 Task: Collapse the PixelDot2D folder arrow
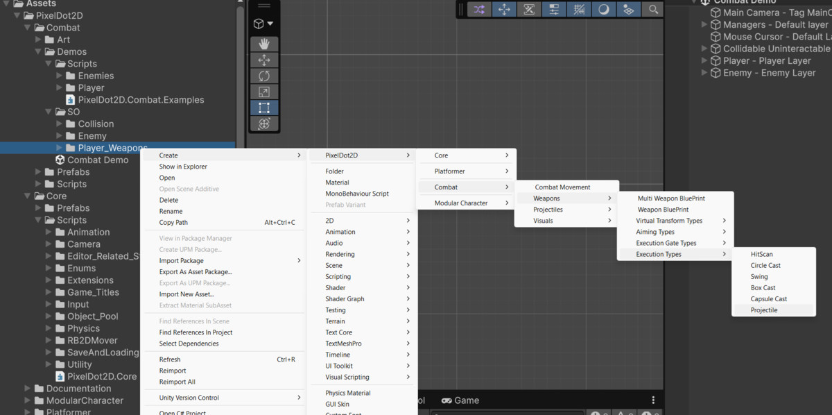17,15
